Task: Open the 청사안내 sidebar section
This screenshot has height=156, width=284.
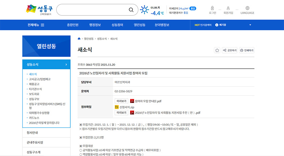Action: 46,132
